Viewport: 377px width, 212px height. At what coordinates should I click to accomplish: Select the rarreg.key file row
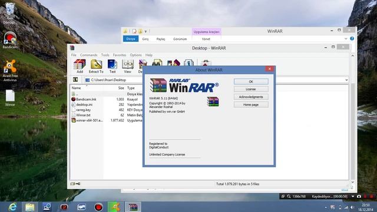[x=107, y=110]
